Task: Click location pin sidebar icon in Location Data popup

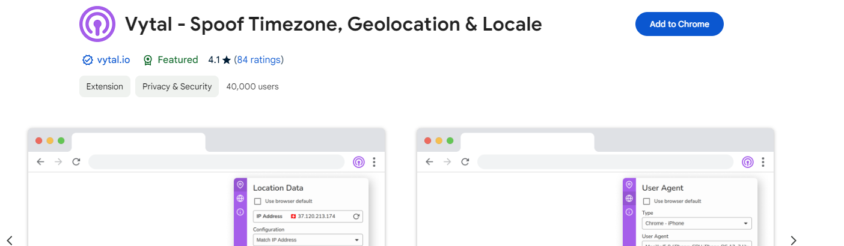Action: 240,185
